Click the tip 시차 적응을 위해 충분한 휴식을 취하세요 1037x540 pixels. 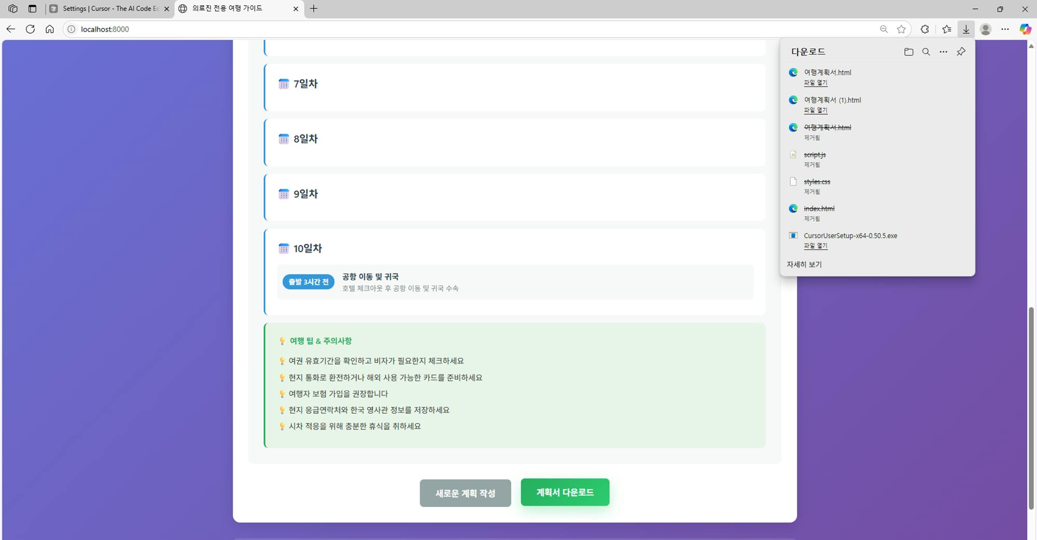pyautogui.click(x=355, y=426)
